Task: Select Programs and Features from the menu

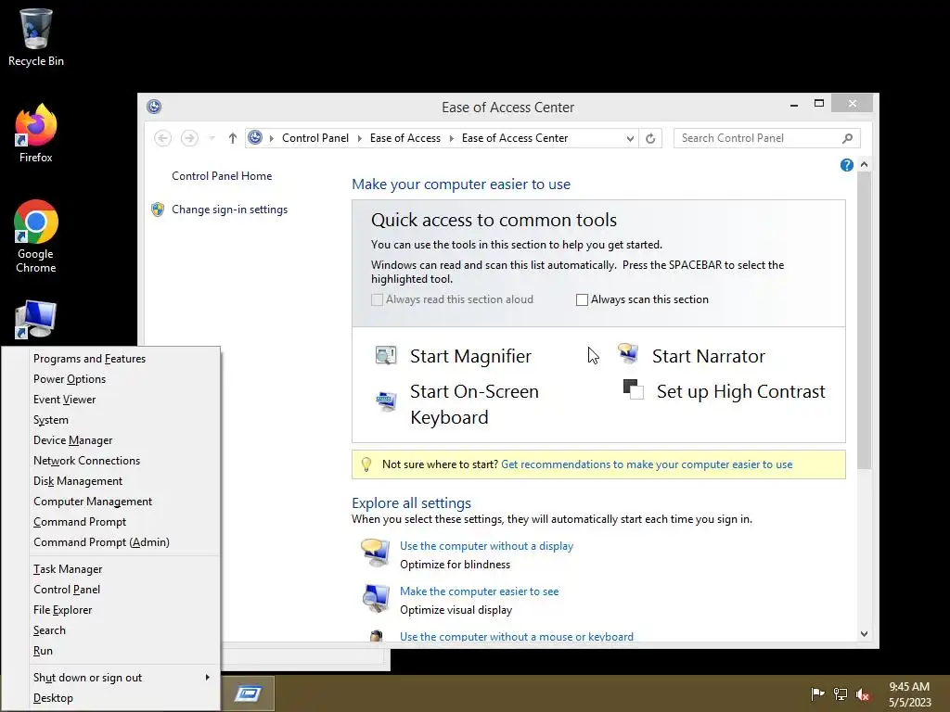Action: point(90,359)
